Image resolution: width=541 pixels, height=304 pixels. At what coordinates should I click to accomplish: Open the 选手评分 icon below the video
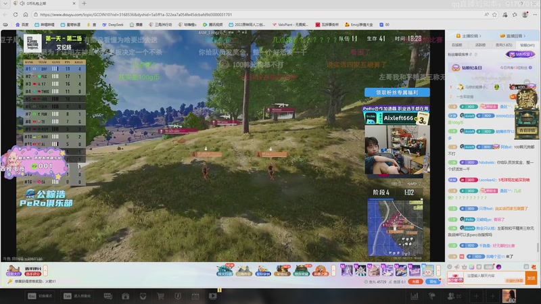pos(32,271)
